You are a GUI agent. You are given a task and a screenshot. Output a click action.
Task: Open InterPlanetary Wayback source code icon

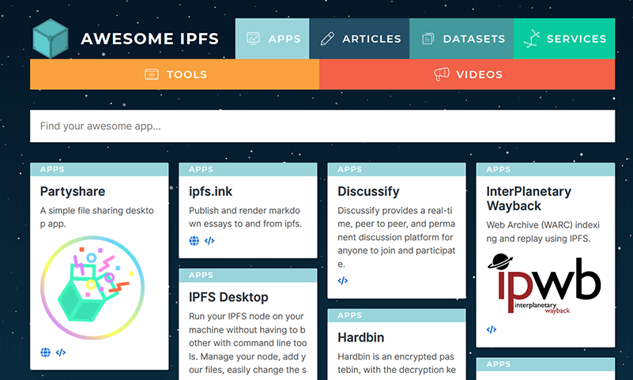pyautogui.click(x=492, y=329)
